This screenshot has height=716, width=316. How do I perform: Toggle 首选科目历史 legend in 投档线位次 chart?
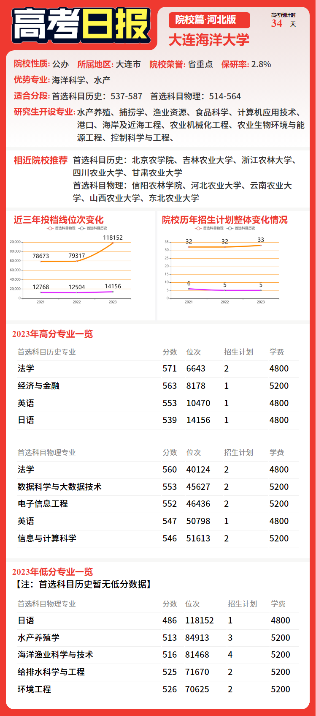tap(93, 228)
